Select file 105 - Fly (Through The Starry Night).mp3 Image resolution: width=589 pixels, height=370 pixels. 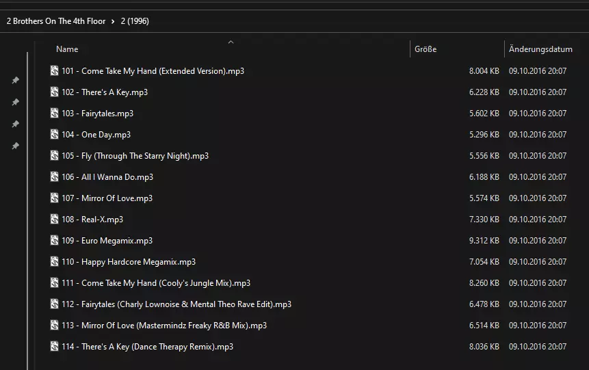135,156
